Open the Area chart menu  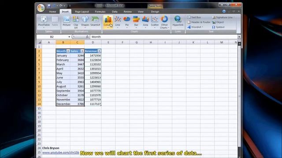click(145, 22)
